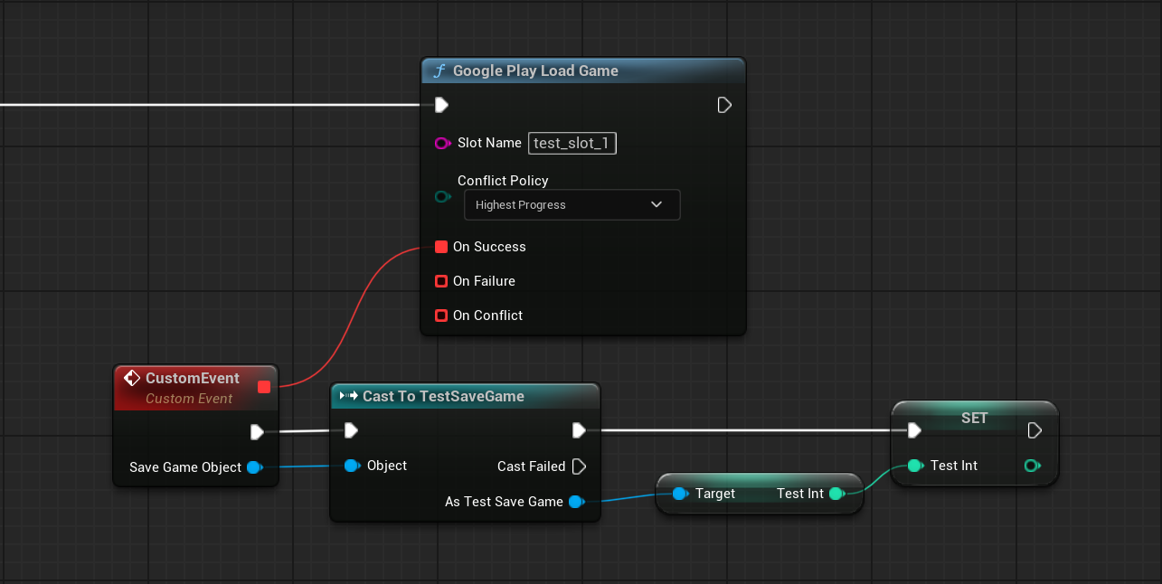Select the Google Play Load Game node title
Image resolution: width=1162 pixels, height=584 pixels.
[535, 71]
